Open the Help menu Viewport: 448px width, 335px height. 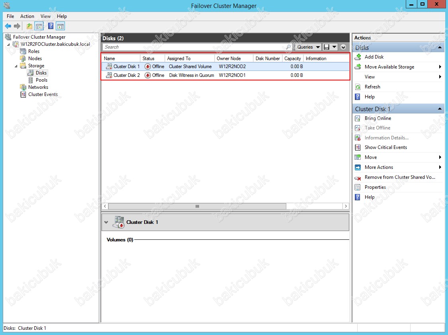[x=62, y=16]
